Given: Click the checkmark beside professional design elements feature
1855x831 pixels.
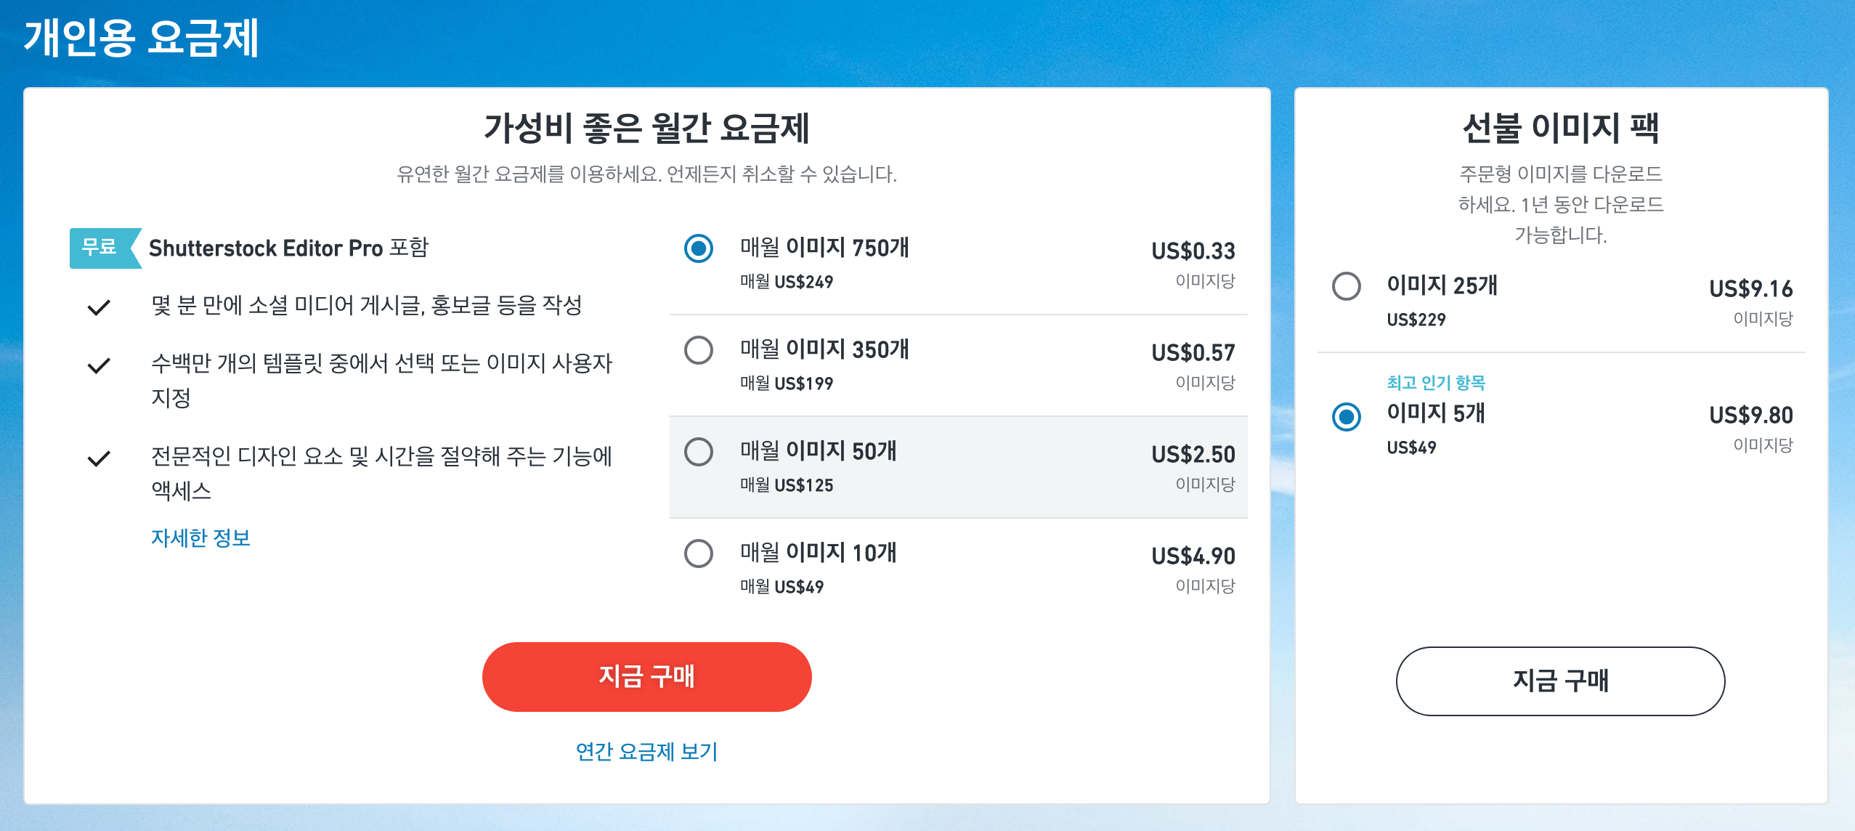Looking at the screenshot, I should tap(99, 458).
